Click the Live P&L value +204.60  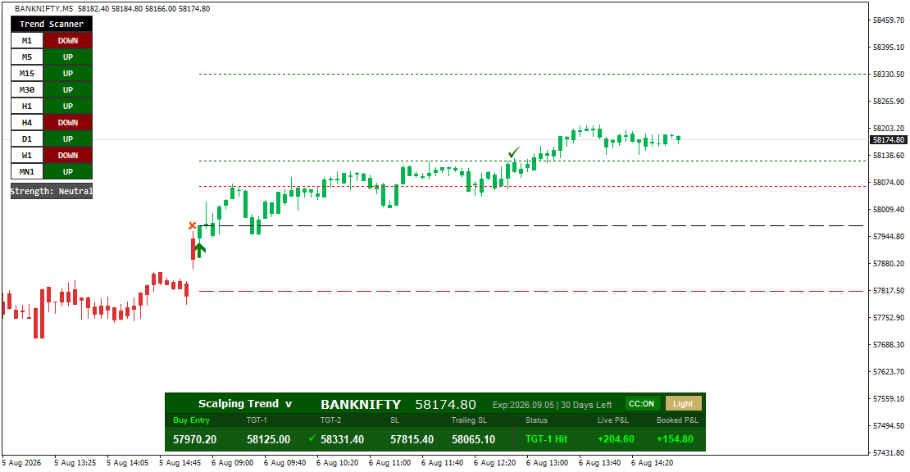616,439
